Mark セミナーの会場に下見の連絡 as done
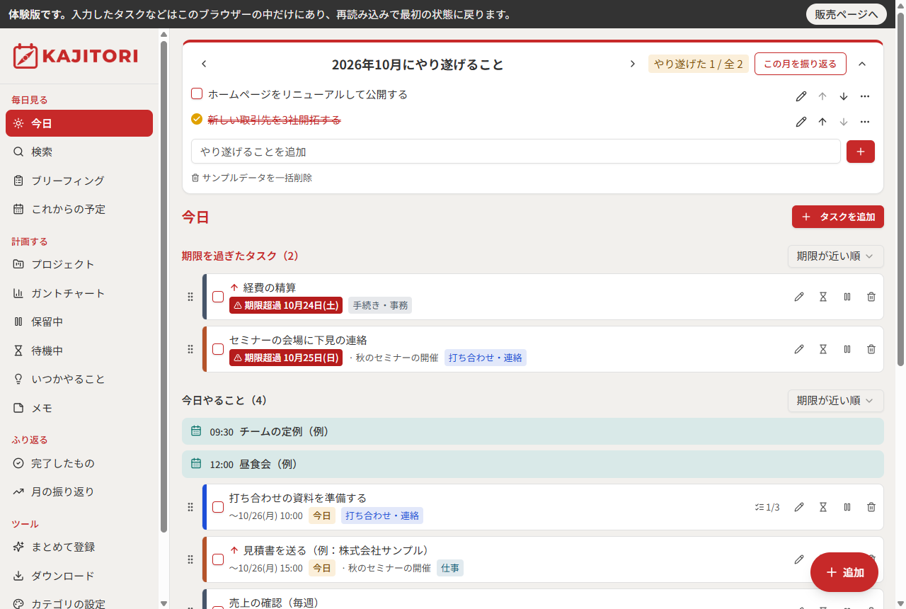Screen dimensions: 906x609 [218, 349]
